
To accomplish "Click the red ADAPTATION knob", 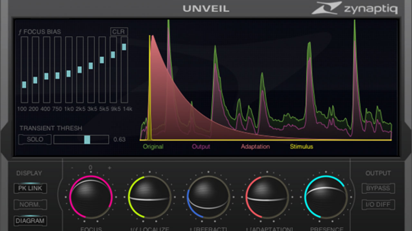I will [267, 197].
